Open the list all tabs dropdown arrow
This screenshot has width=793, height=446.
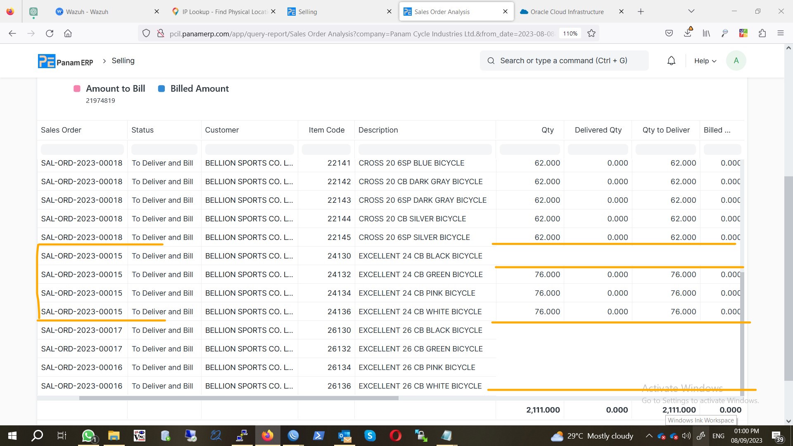[691, 12]
